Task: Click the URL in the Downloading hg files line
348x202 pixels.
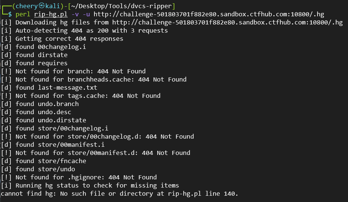Action: 228,23
